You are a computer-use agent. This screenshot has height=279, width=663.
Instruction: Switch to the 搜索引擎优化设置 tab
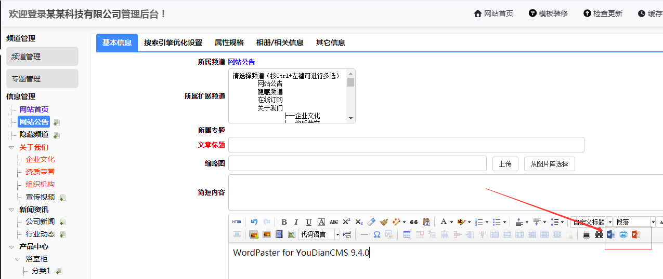[173, 43]
